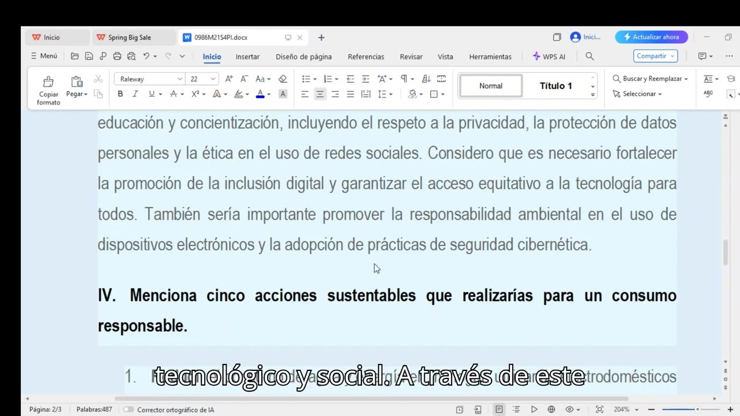Apply italic formatting

click(135, 94)
